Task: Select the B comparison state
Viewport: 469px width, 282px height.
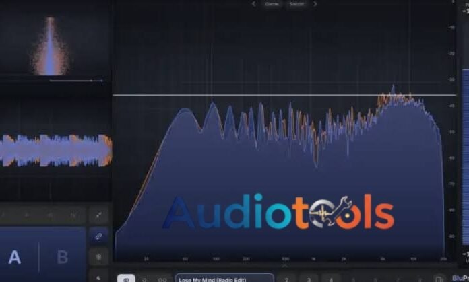Action: (x=63, y=257)
